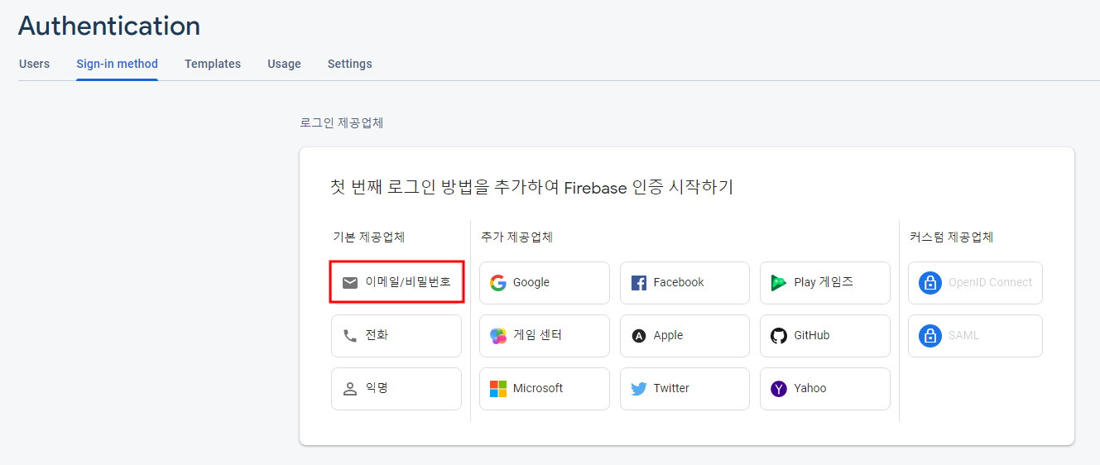Viewport: 1100px width, 465px height.
Task: Open the Users tab
Action: point(34,64)
